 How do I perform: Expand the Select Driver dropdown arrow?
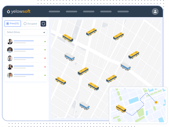click(44, 32)
